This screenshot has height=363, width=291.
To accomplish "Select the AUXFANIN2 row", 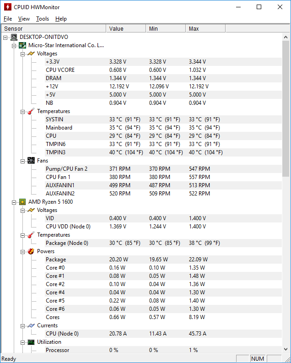I will coord(163,194).
